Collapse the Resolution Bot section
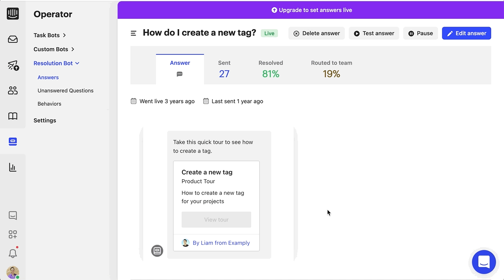The image size is (504, 280). pos(56,63)
